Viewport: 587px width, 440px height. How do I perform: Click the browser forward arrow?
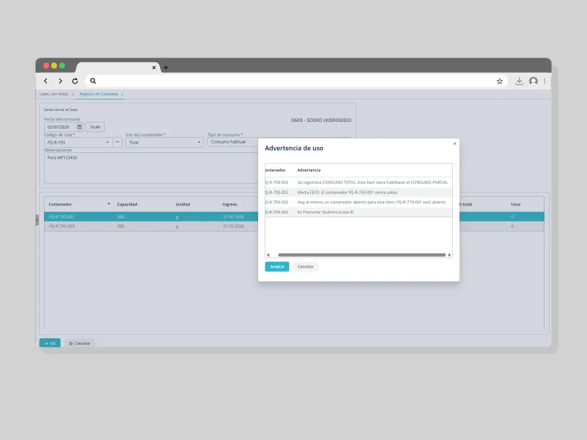tap(61, 81)
